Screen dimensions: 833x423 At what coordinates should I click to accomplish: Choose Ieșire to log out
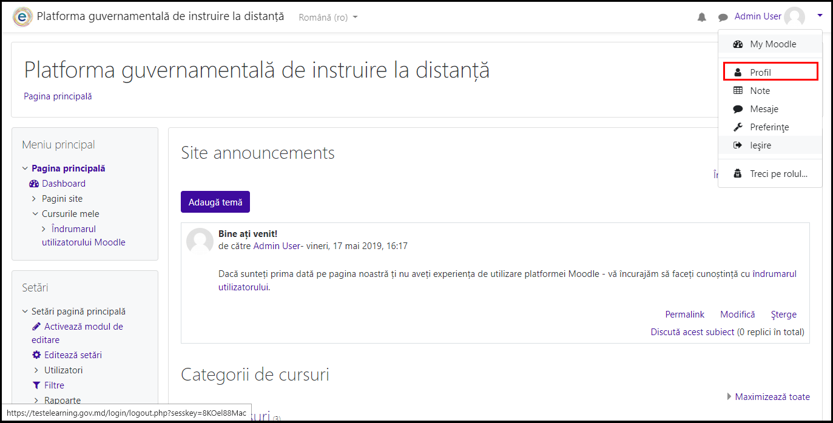click(770, 145)
